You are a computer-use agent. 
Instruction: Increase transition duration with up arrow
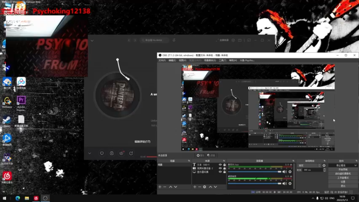click(x=324, y=169)
